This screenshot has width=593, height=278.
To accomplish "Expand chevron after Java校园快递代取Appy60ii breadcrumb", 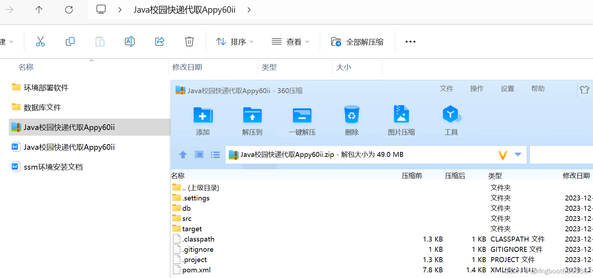I will [249, 10].
